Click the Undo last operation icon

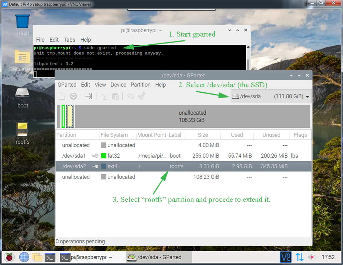pos(131,96)
